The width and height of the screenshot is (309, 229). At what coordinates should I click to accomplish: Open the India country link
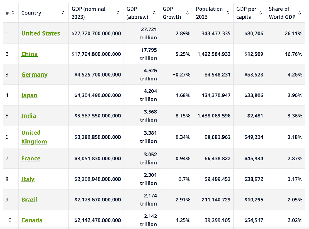(29, 116)
